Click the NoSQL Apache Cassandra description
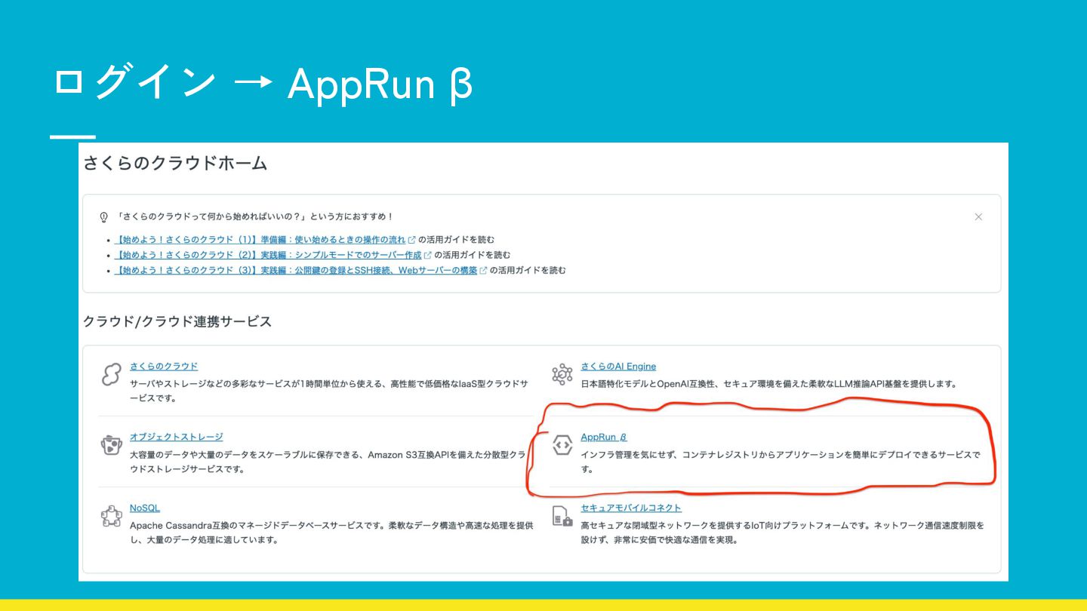This screenshot has width=1087, height=611. tap(331, 533)
